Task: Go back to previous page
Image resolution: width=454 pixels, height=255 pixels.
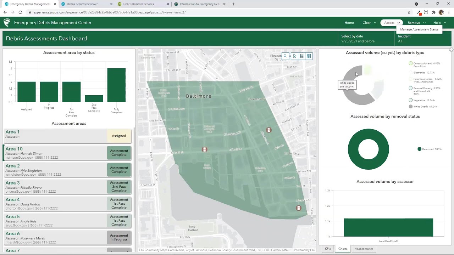Action: (5, 12)
